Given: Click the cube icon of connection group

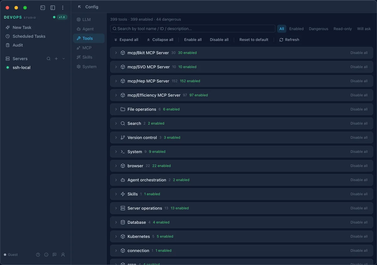Looking at the screenshot, I should [123, 251].
